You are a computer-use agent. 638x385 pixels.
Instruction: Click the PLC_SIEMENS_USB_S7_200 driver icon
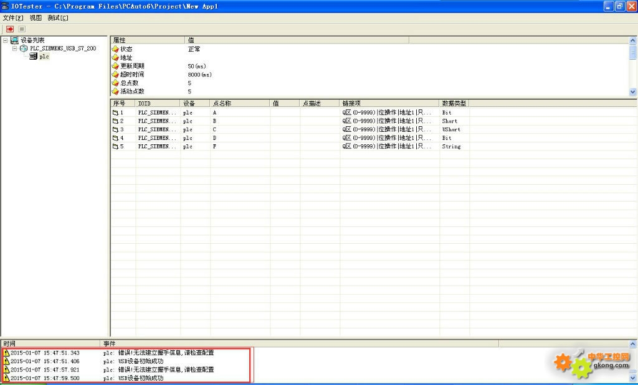point(24,49)
